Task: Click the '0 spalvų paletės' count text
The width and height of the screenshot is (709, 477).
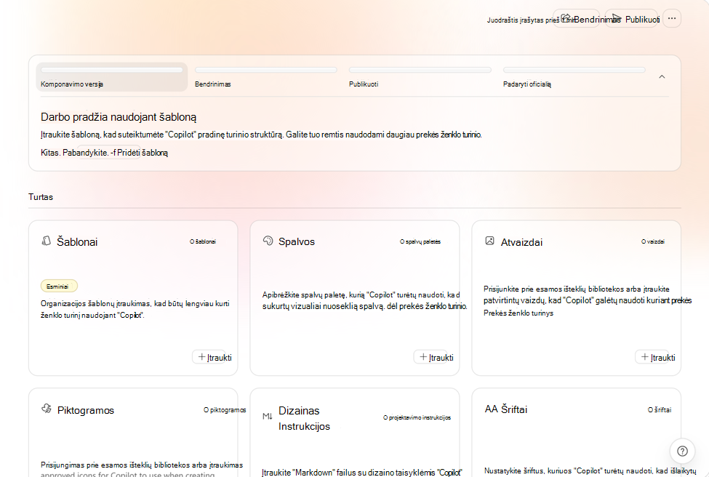Action: [x=420, y=241]
